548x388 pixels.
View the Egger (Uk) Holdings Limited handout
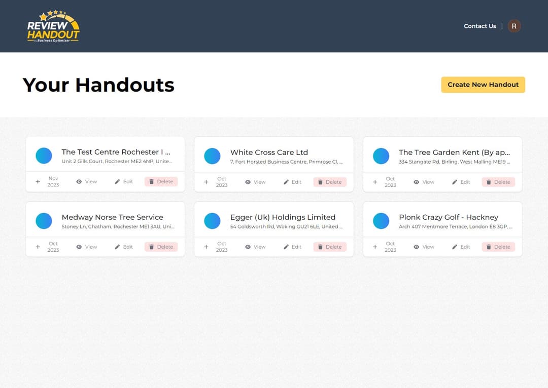pyautogui.click(x=255, y=247)
